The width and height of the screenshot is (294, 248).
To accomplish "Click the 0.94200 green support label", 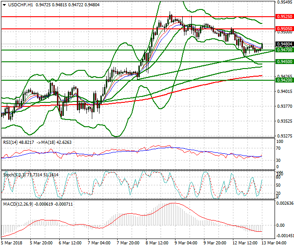I will 285,80.
